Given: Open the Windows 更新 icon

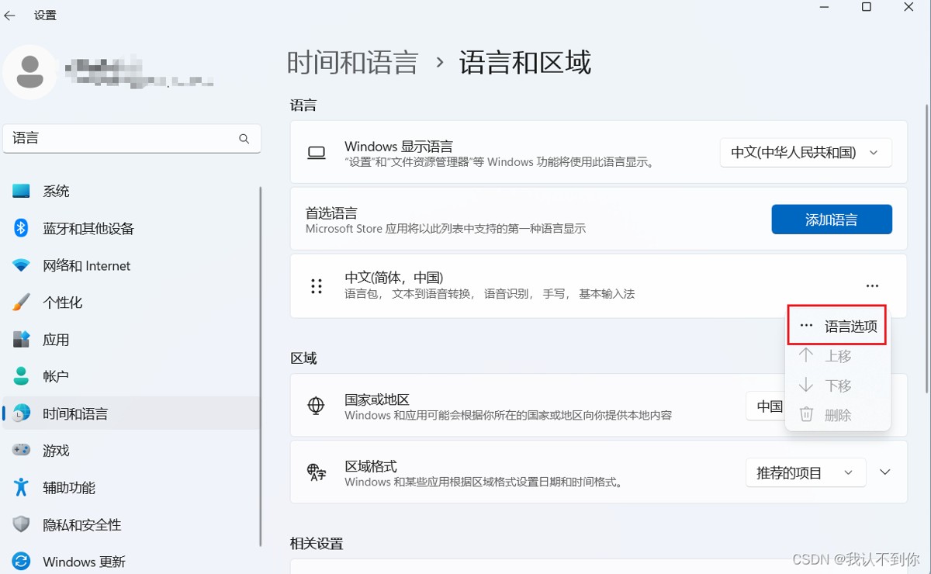Looking at the screenshot, I should pos(21,562).
